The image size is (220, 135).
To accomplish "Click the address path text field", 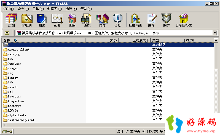I will click(x=114, y=33).
